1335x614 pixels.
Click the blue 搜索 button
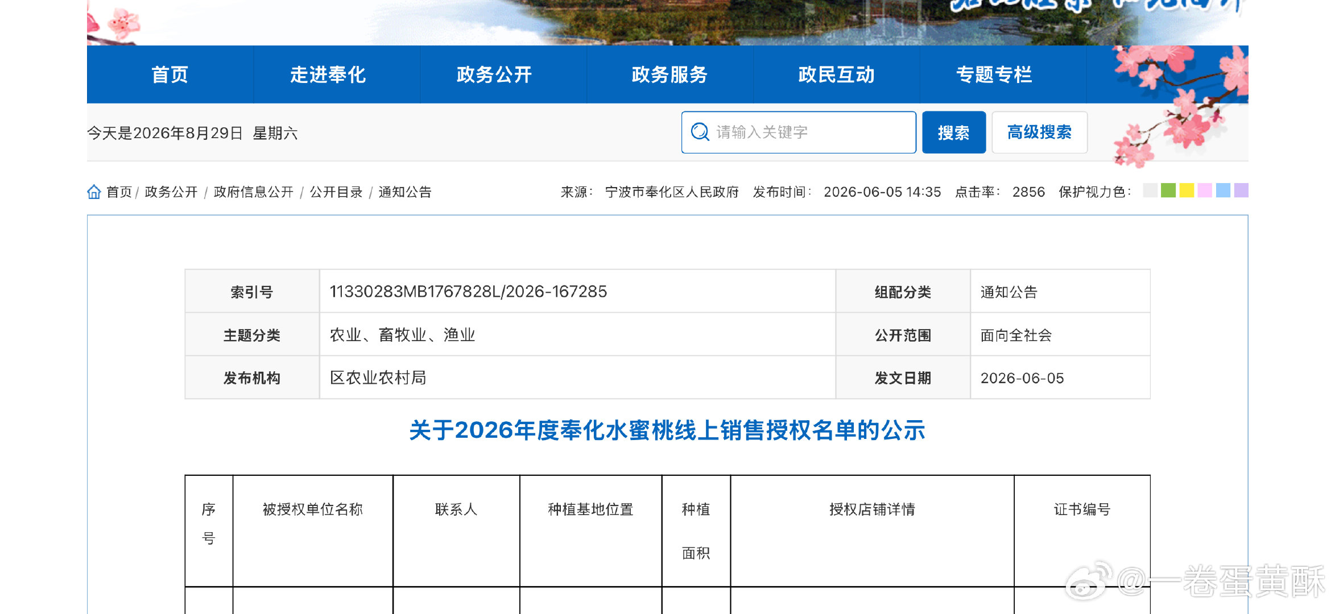pyautogui.click(x=954, y=132)
